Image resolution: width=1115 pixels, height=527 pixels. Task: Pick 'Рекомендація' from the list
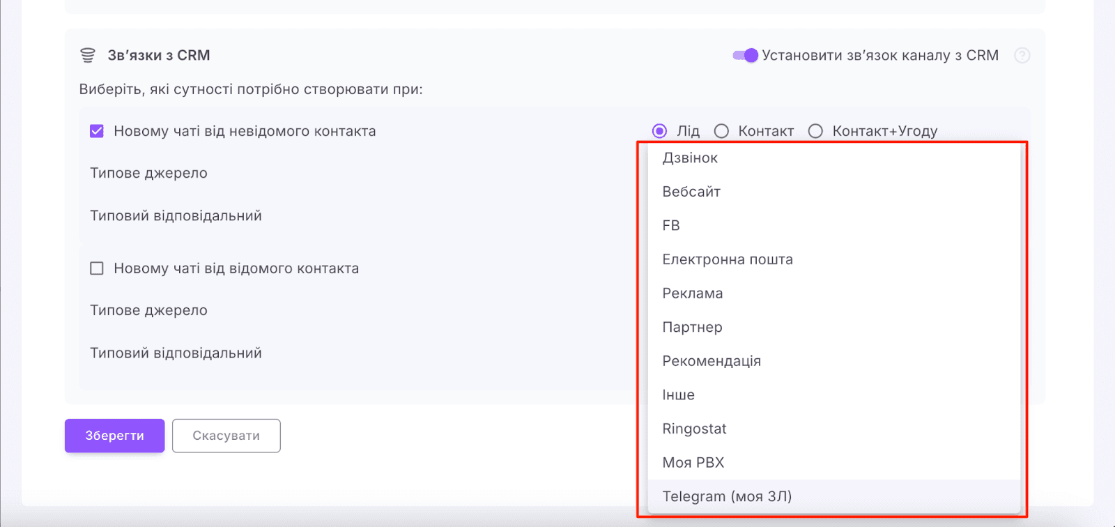coord(712,360)
